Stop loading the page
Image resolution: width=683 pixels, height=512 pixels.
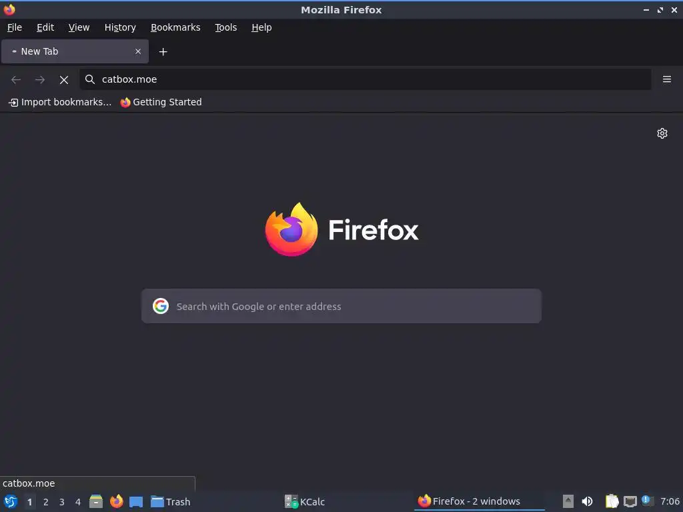(x=64, y=80)
